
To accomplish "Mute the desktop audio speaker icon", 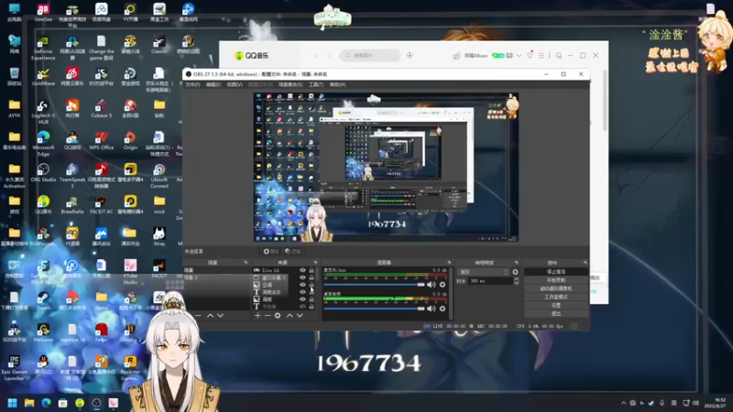I will click(x=431, y=309).
